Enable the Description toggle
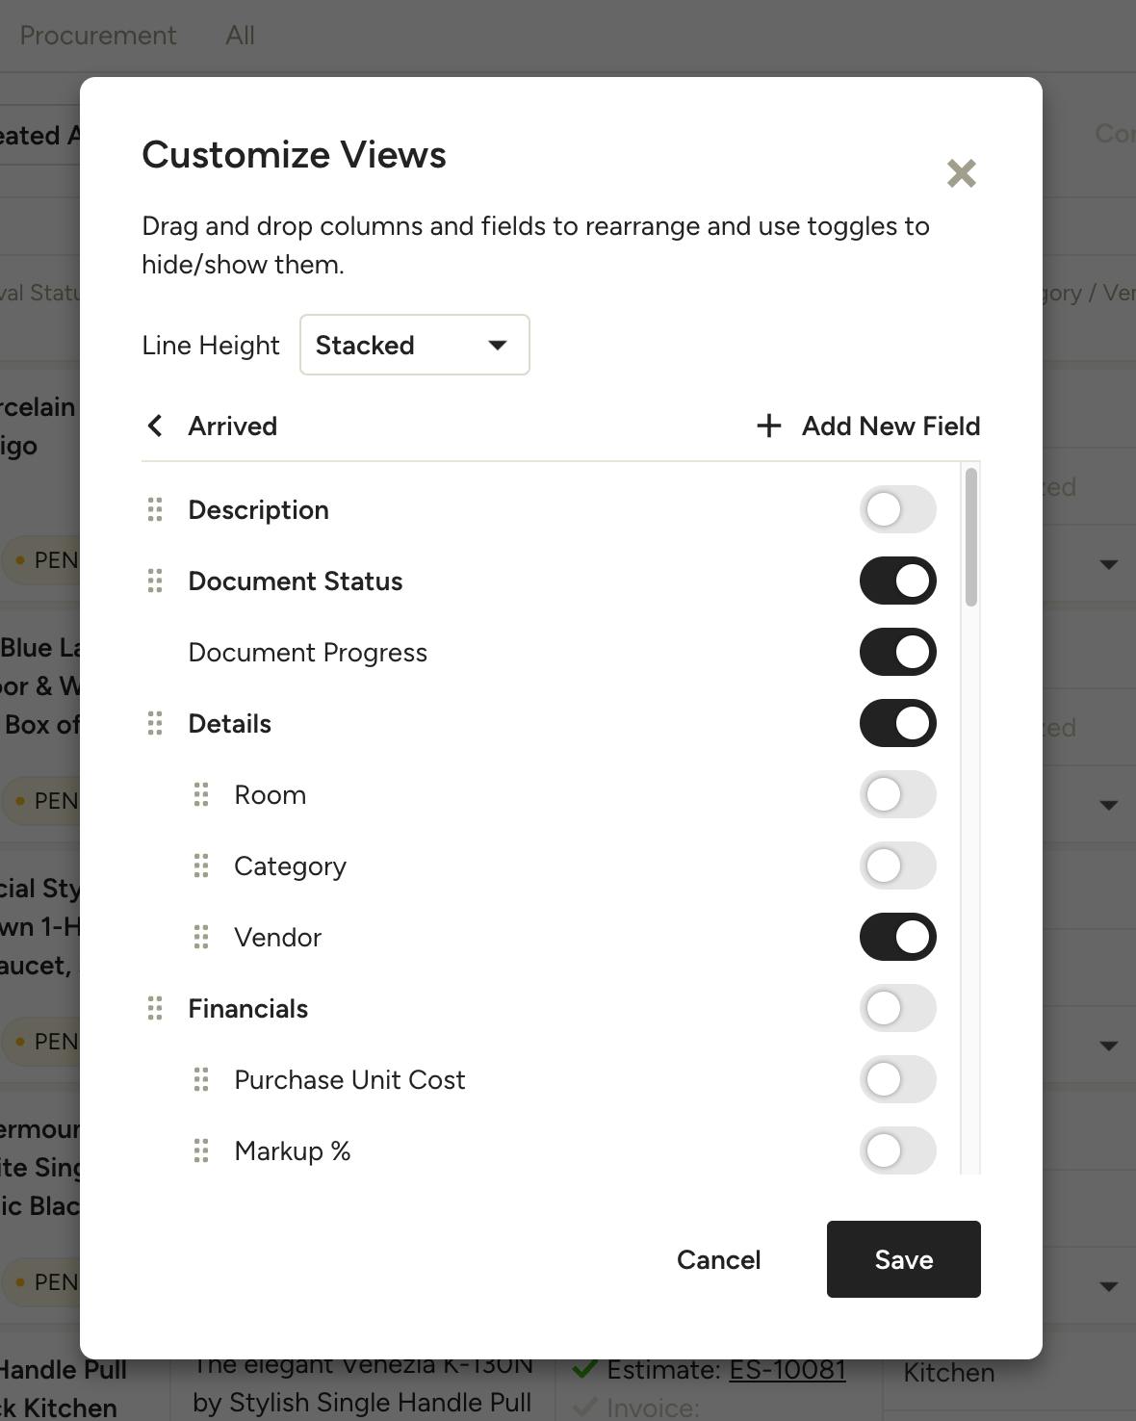Screen dimensions: 1136x1421 [x=897, y=509]
